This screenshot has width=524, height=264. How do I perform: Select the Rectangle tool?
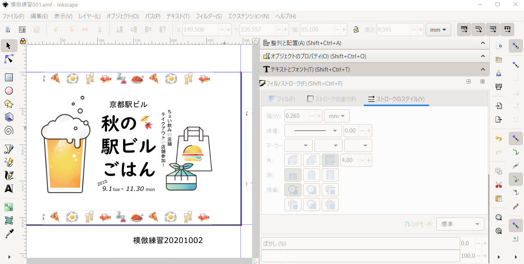[x=9, y=77]
